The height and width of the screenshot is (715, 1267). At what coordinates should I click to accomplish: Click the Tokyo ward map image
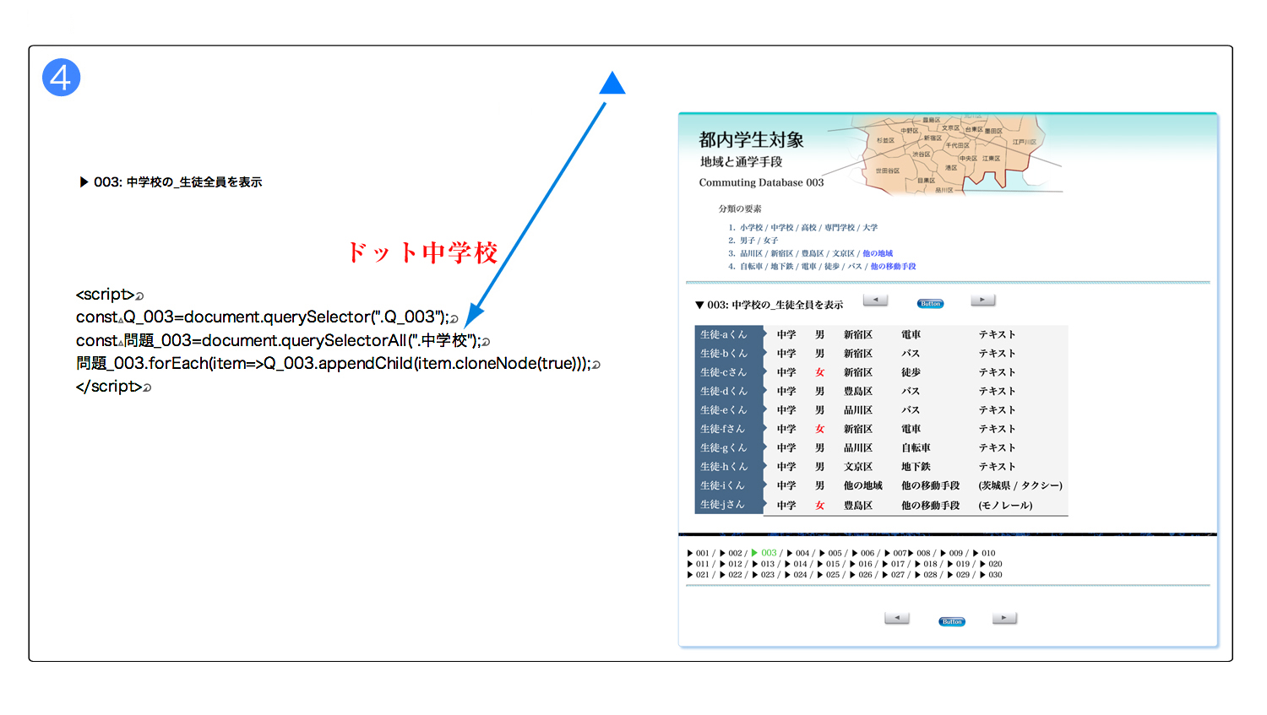[944, 154]
